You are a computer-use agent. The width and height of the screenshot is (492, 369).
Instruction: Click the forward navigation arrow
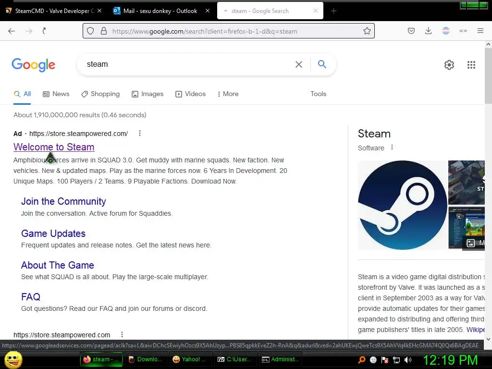[x=29, y=31]
